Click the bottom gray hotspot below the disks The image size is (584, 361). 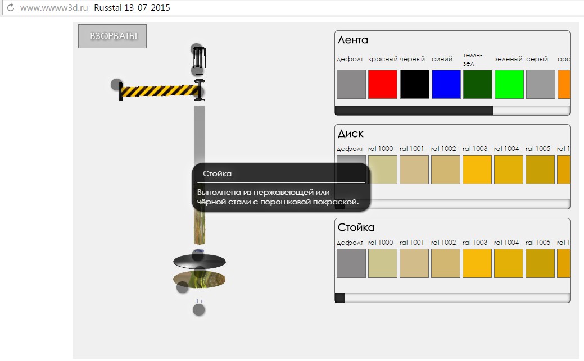tap(198, 310)
